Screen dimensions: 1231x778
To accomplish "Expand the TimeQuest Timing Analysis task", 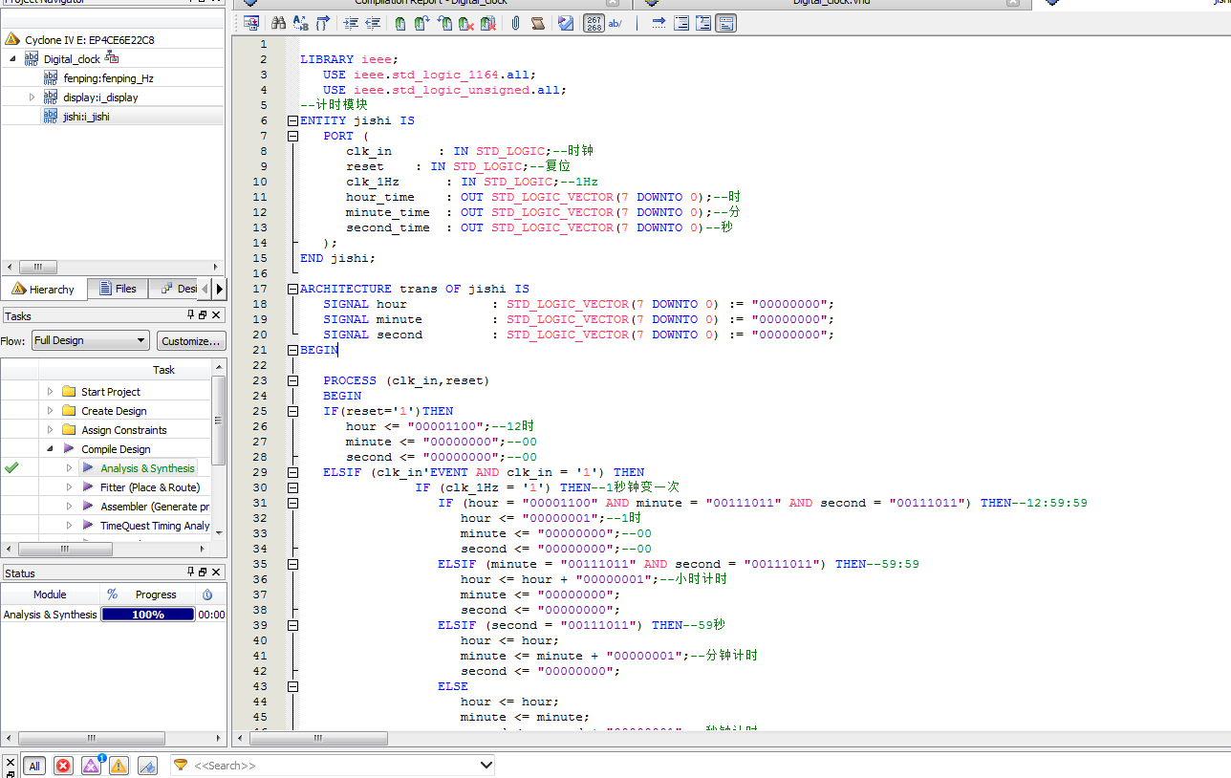I will coord(70,526).
